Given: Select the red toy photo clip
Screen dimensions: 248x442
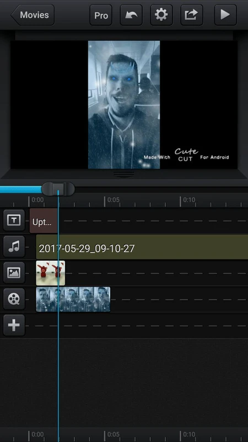Looking at the screenshot, I should pyautogui.click(x=51, y=273).
